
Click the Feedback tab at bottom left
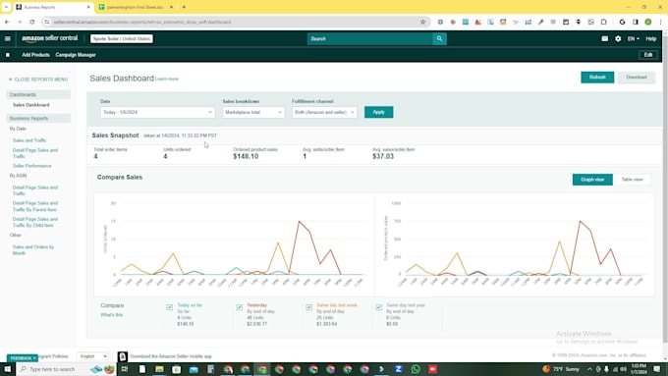(22, 358)
